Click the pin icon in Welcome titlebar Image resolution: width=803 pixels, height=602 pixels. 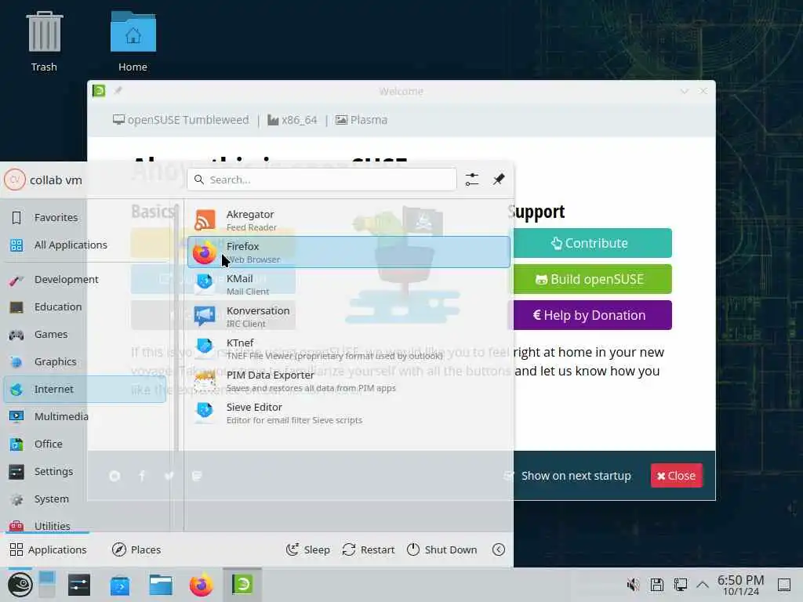click(118, 91)
